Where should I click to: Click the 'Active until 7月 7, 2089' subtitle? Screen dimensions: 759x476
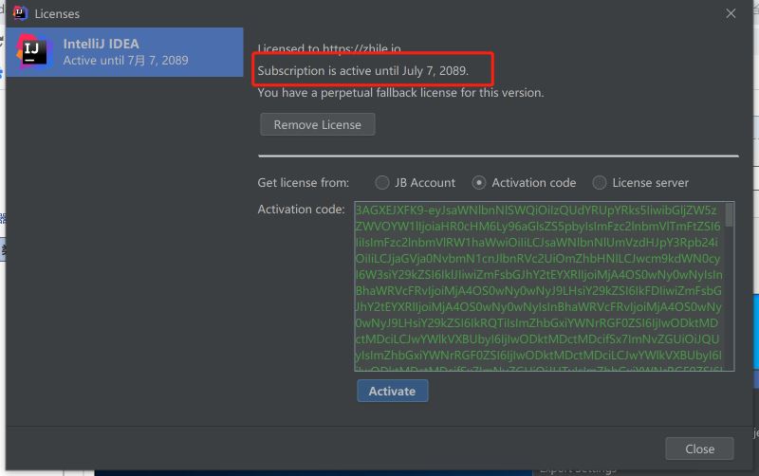125,61
